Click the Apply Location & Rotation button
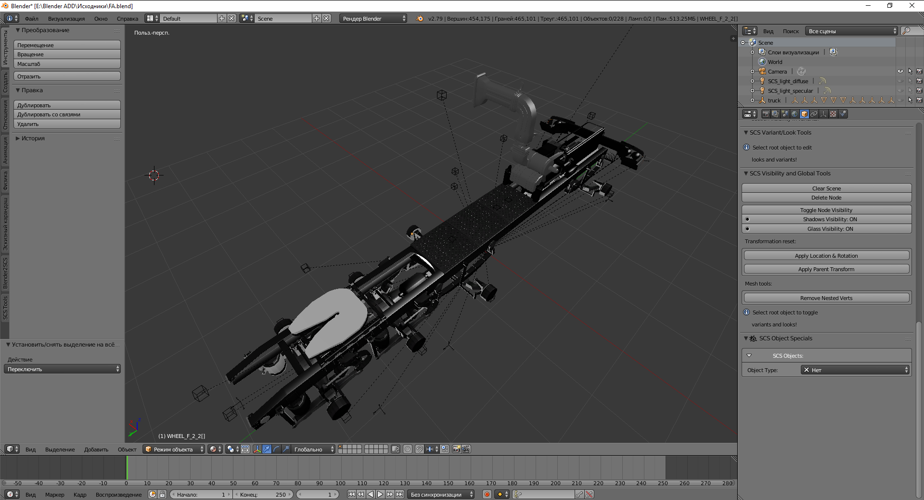Viewport: 924px width, 500px height. coord(826,256)
